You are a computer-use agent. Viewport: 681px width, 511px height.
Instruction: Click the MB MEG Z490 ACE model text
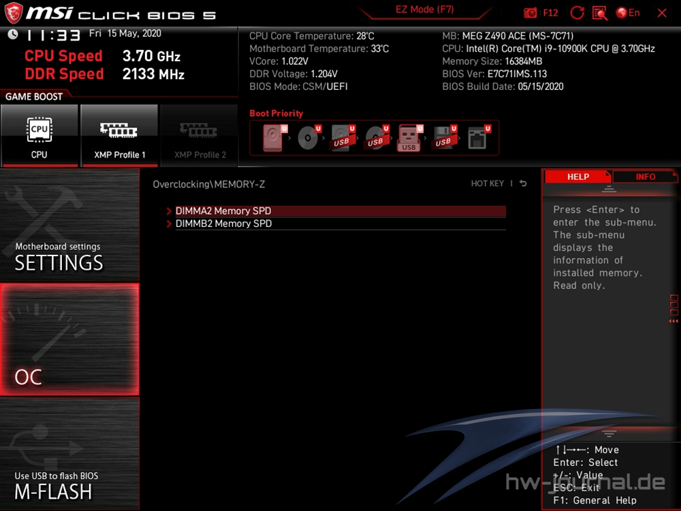point(508,36)
